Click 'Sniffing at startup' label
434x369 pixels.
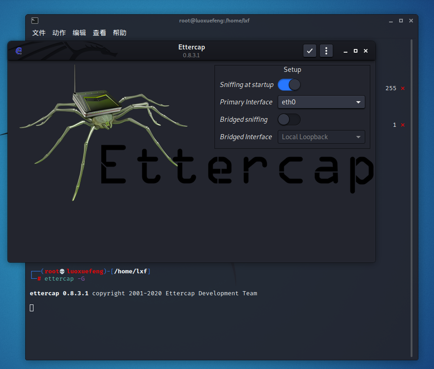pyautogui.click(x=247, y=85)
